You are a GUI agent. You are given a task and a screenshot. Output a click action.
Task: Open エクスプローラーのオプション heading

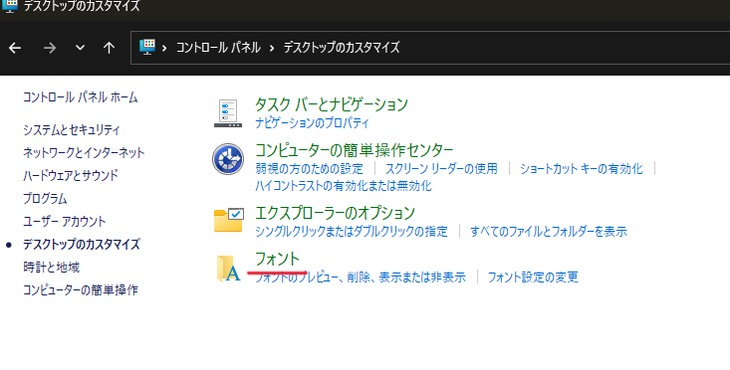tap(335, 213)
